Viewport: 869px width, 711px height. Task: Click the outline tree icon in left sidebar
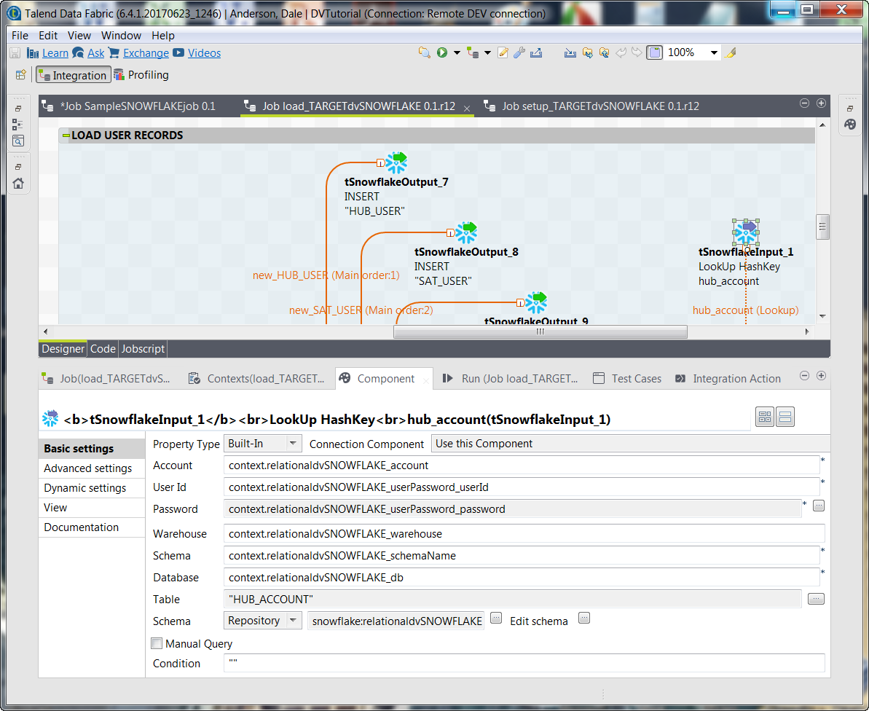[x=17, y=125]
